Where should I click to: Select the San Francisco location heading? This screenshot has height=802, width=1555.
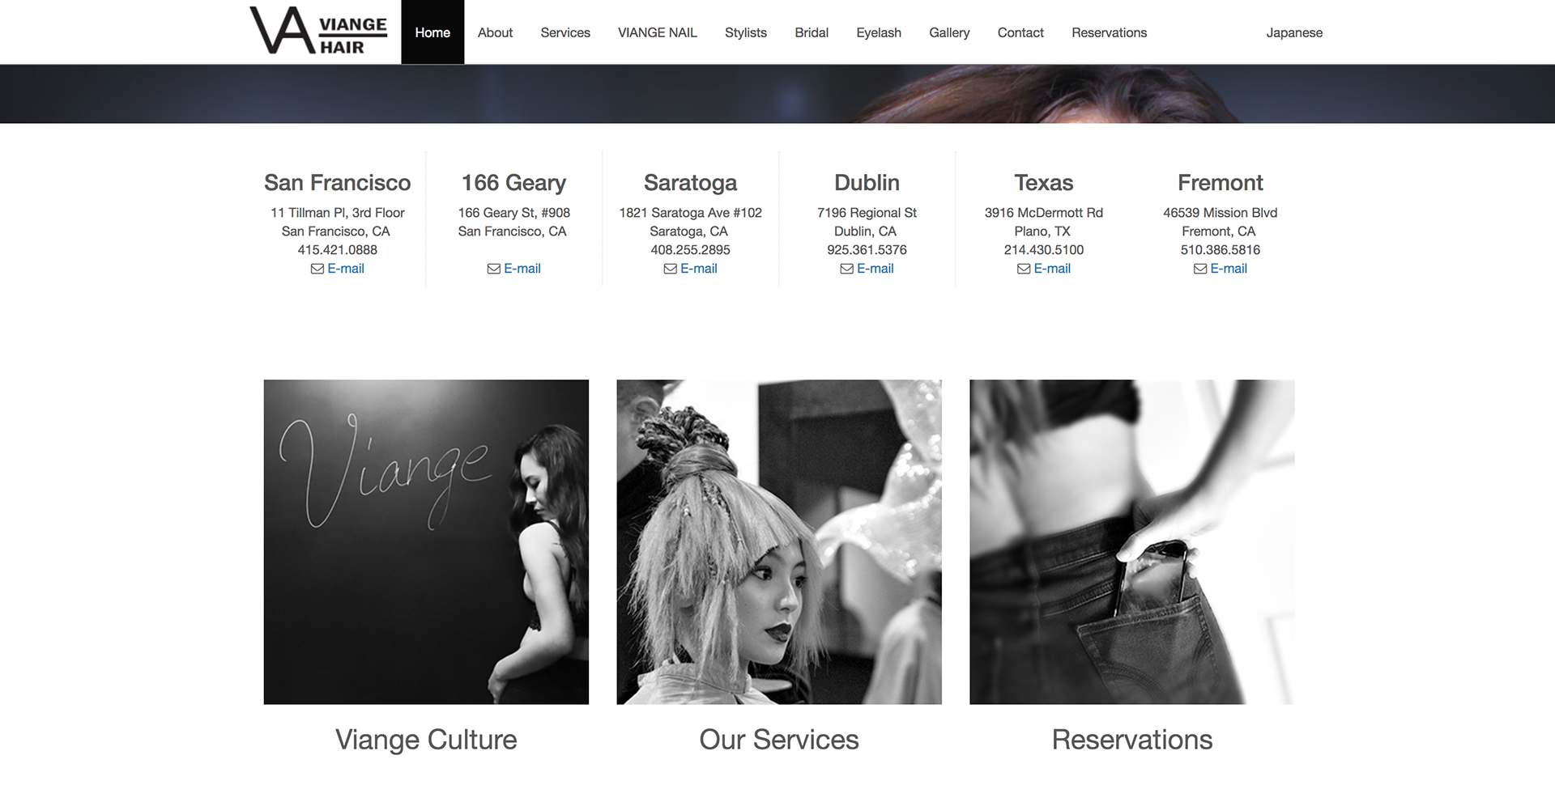click(338, 183)
